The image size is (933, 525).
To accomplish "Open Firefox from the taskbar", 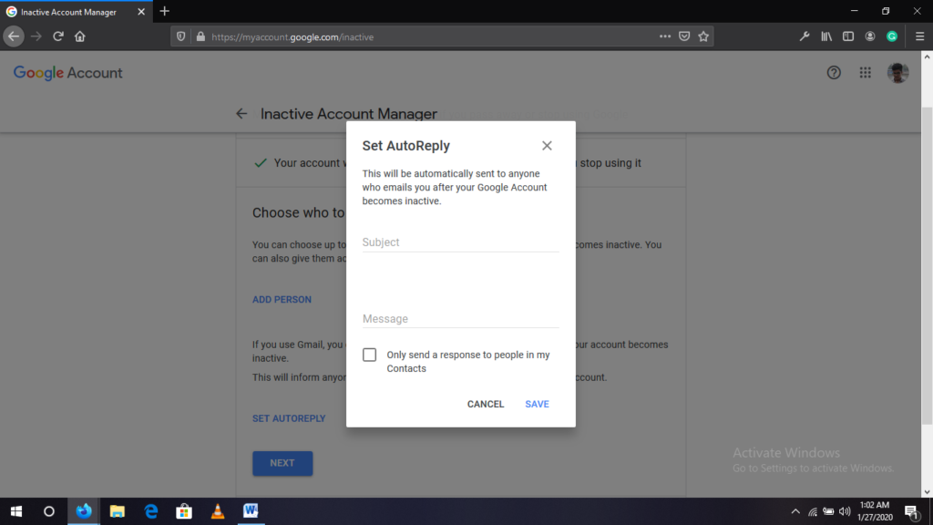I will (84, 511).
